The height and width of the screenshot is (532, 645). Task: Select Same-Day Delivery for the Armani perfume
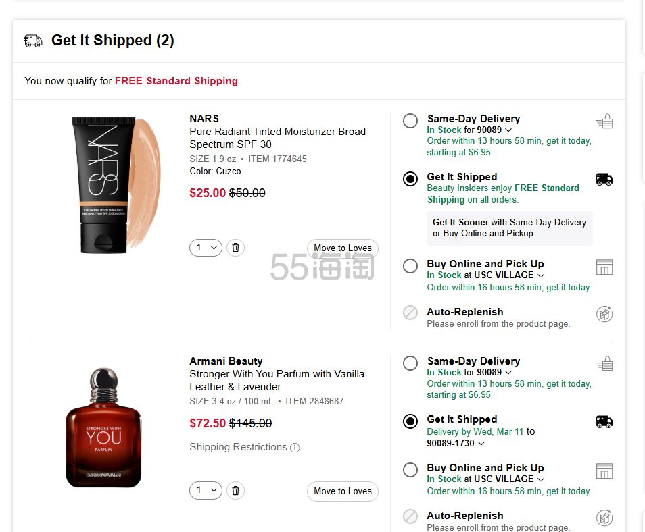point(410,363)
